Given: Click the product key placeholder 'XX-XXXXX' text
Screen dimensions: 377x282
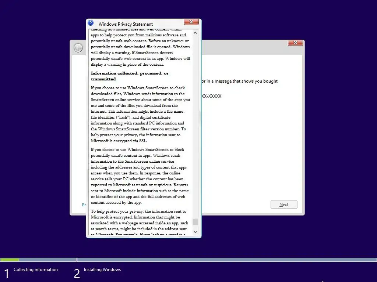Looking at the screenshot, I should (x=211, y=96).
